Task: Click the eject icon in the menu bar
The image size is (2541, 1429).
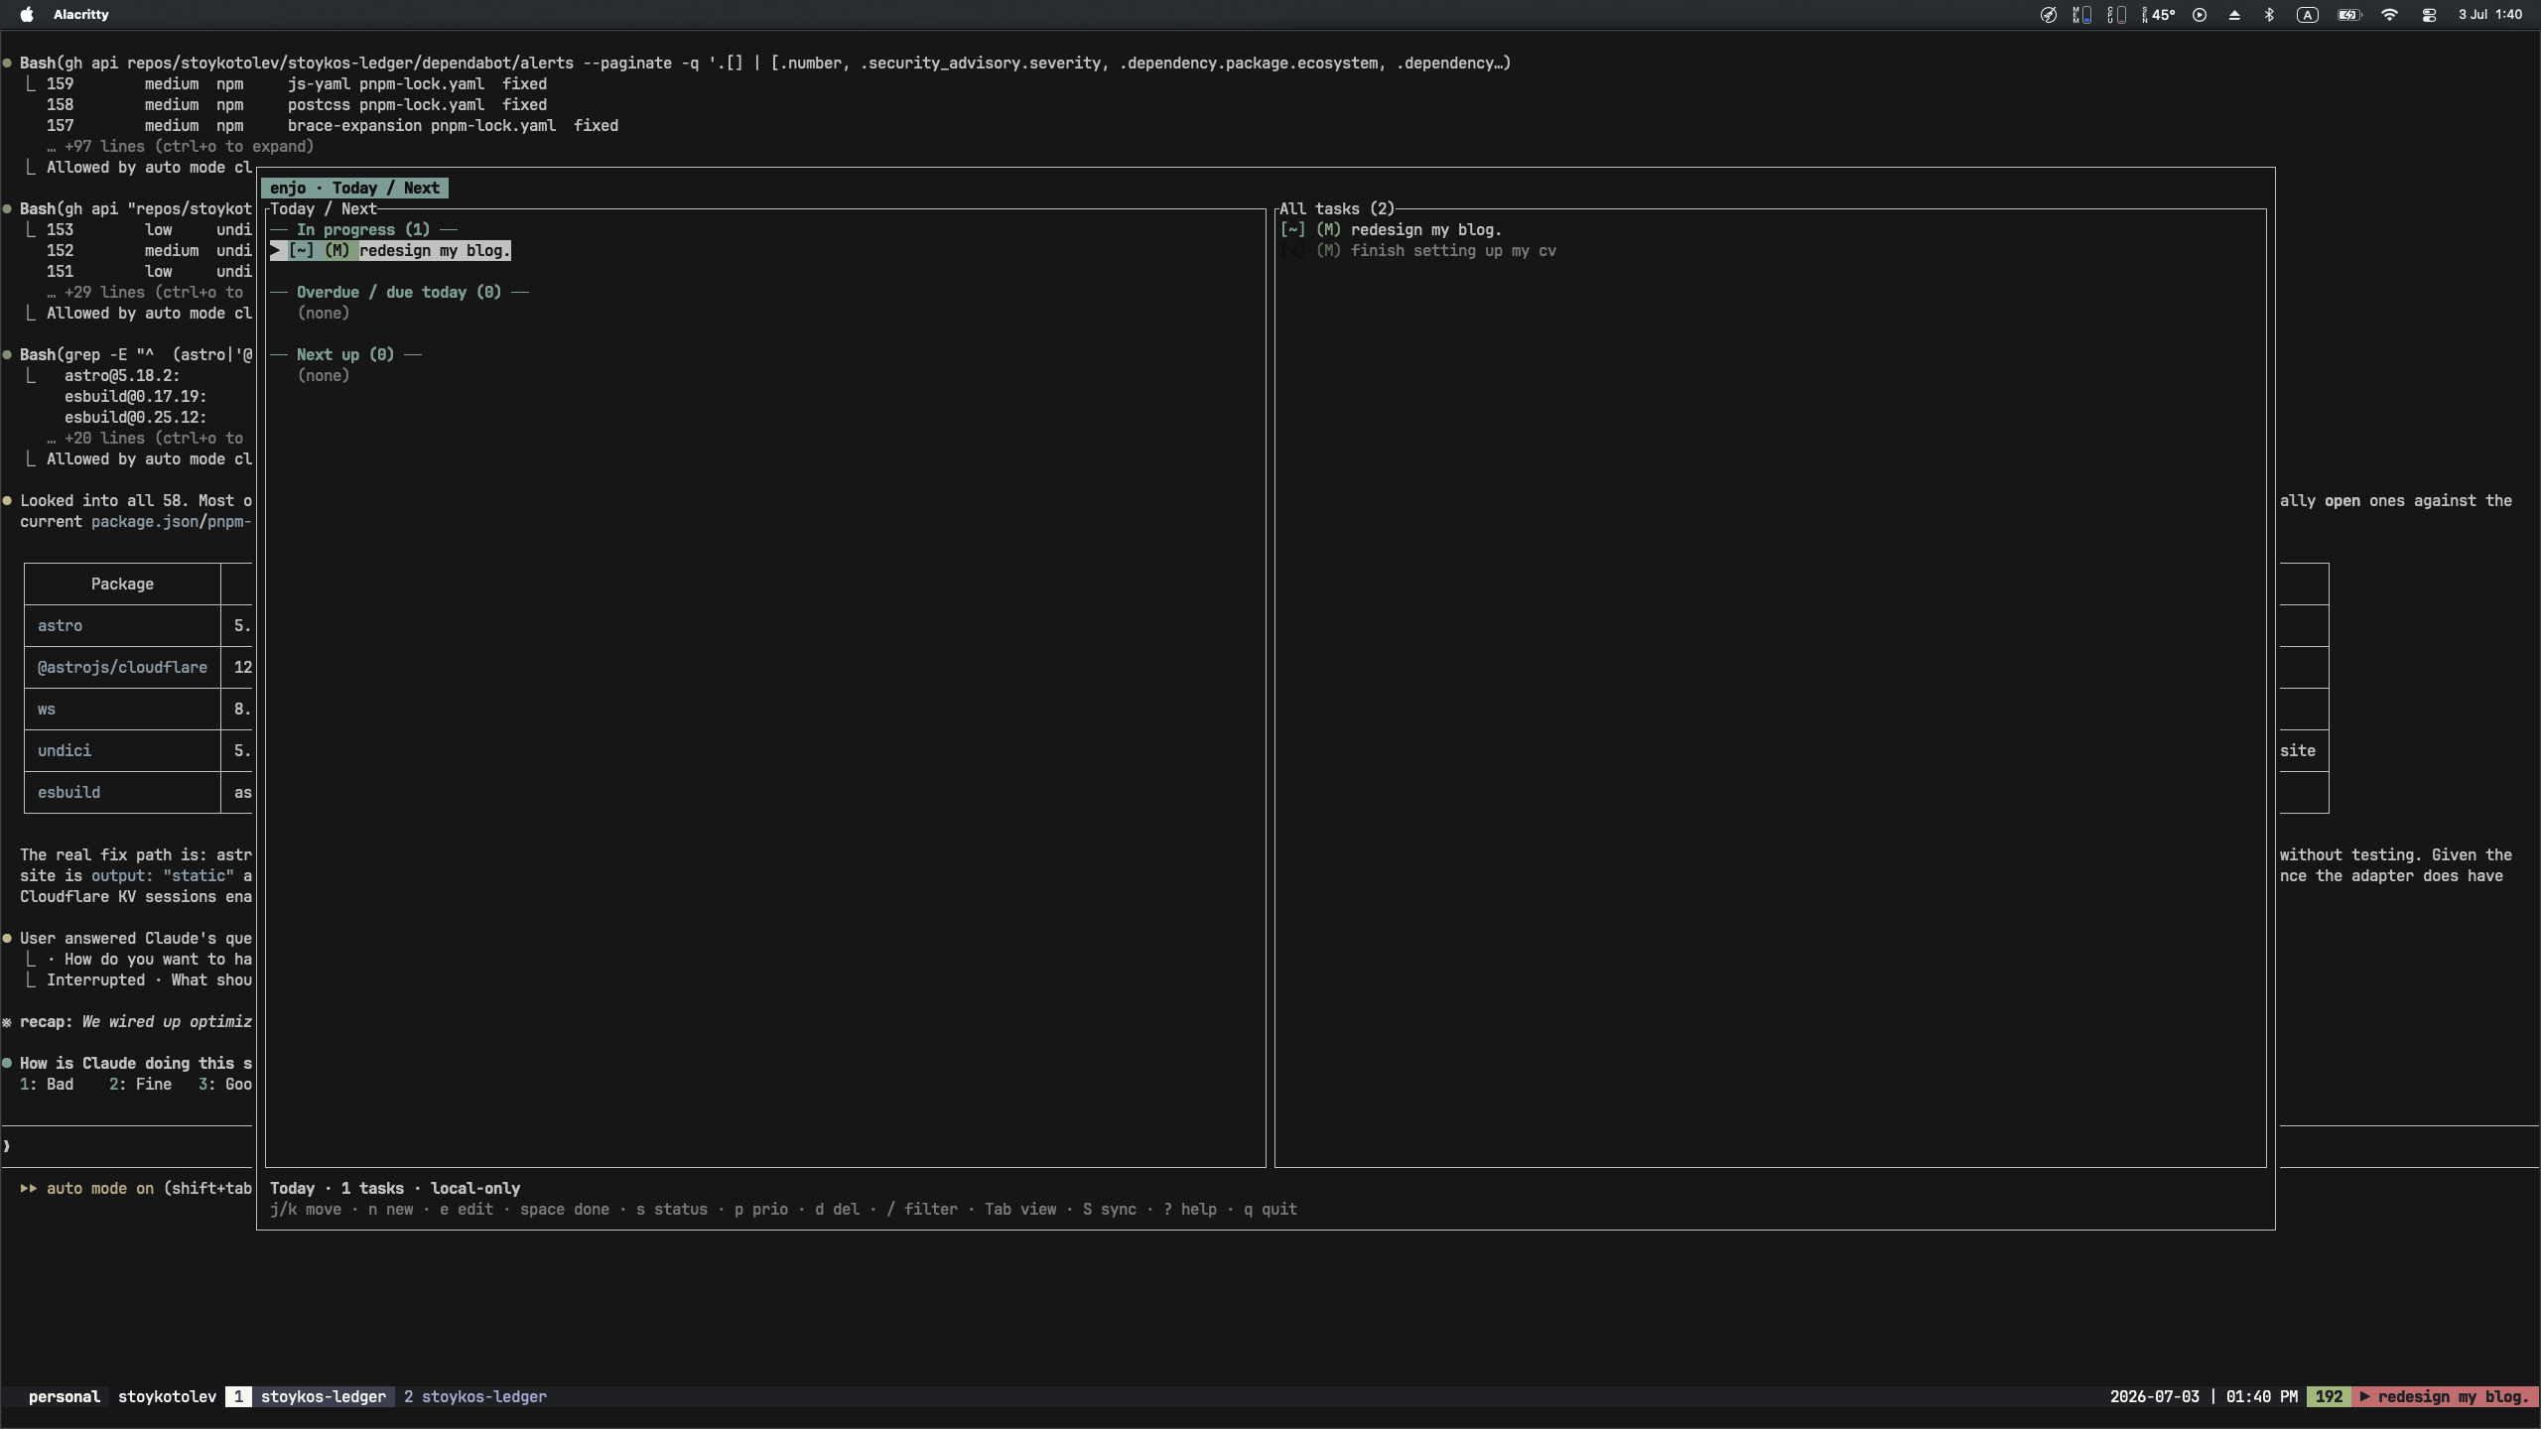Action: [2234, 15]
